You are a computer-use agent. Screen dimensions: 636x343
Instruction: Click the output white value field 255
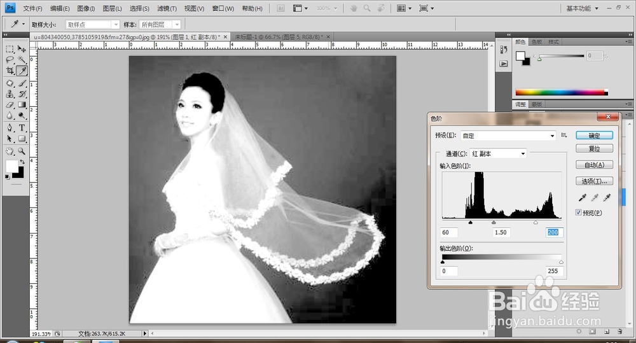point(555,270)
